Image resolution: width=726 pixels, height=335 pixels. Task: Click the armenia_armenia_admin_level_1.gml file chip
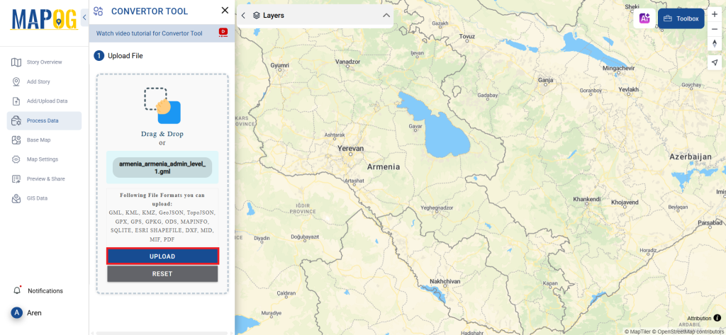coord(162,167)
